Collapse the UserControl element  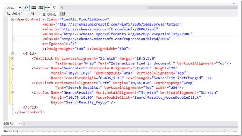click(12, 19)
